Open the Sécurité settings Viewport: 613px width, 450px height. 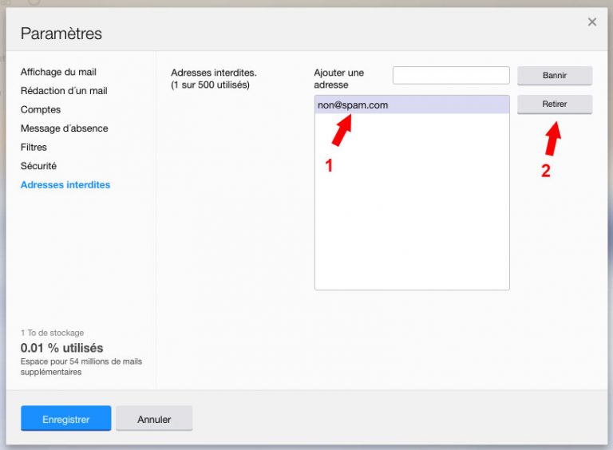38,166
